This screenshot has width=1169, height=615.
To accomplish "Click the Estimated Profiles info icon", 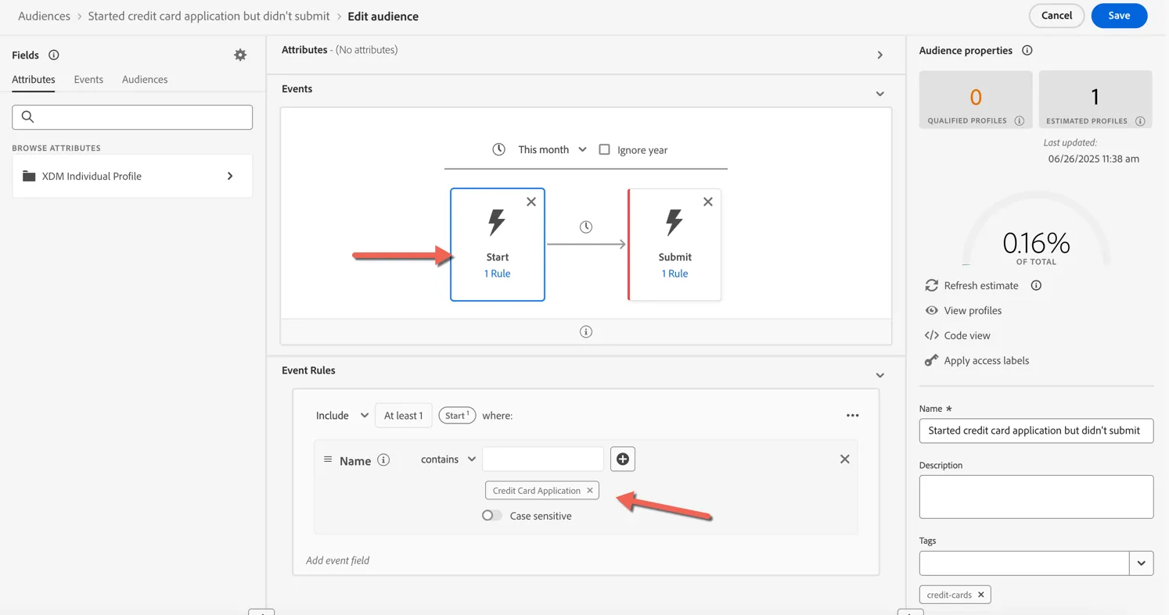I will [x=1140, y=121].
